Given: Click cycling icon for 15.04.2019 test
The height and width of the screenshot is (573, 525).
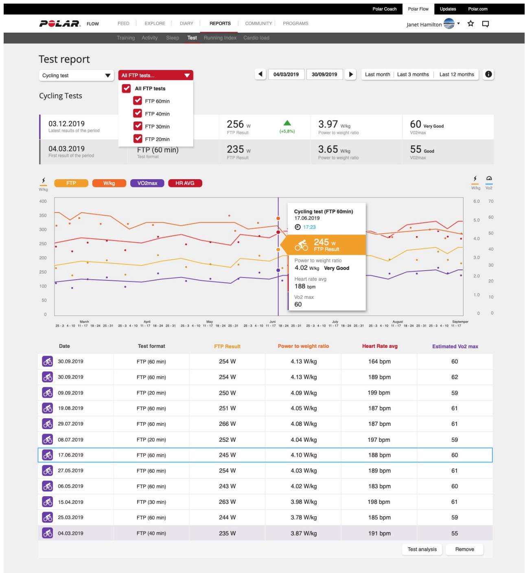Looking at the screenshot, I should (48, 502).
